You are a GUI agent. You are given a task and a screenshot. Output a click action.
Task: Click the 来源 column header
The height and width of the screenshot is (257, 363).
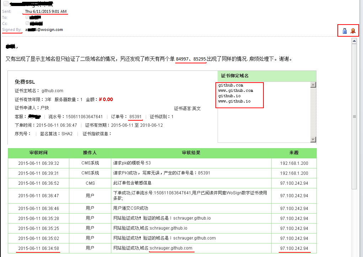click(x=294, y=153)
